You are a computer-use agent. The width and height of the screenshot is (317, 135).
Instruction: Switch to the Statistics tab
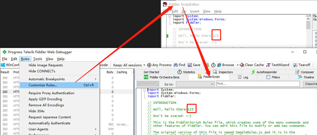coord(186,72)
